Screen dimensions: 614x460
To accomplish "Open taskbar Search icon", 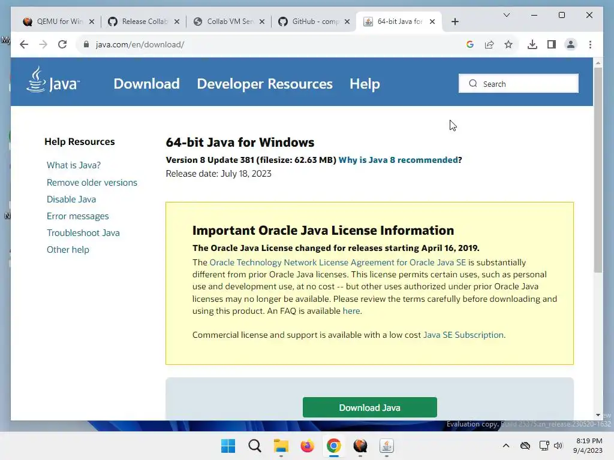I will tap(254, 446).
